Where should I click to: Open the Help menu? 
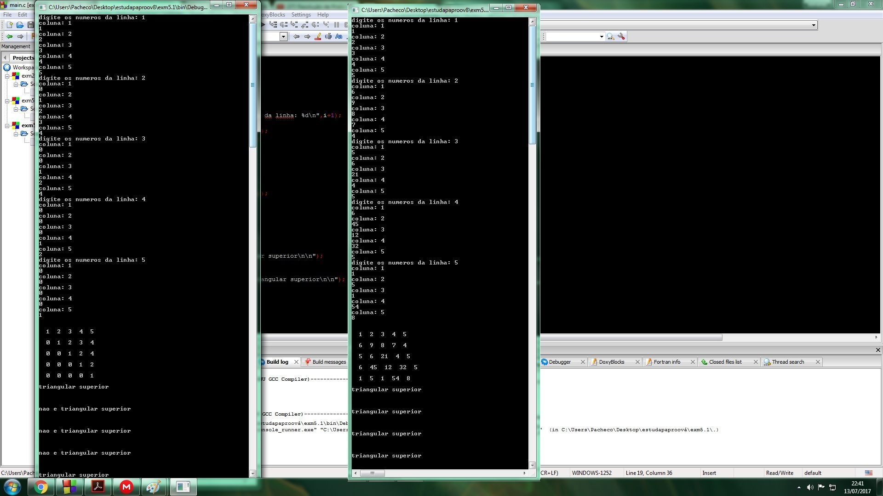click(x=323, y=15)
